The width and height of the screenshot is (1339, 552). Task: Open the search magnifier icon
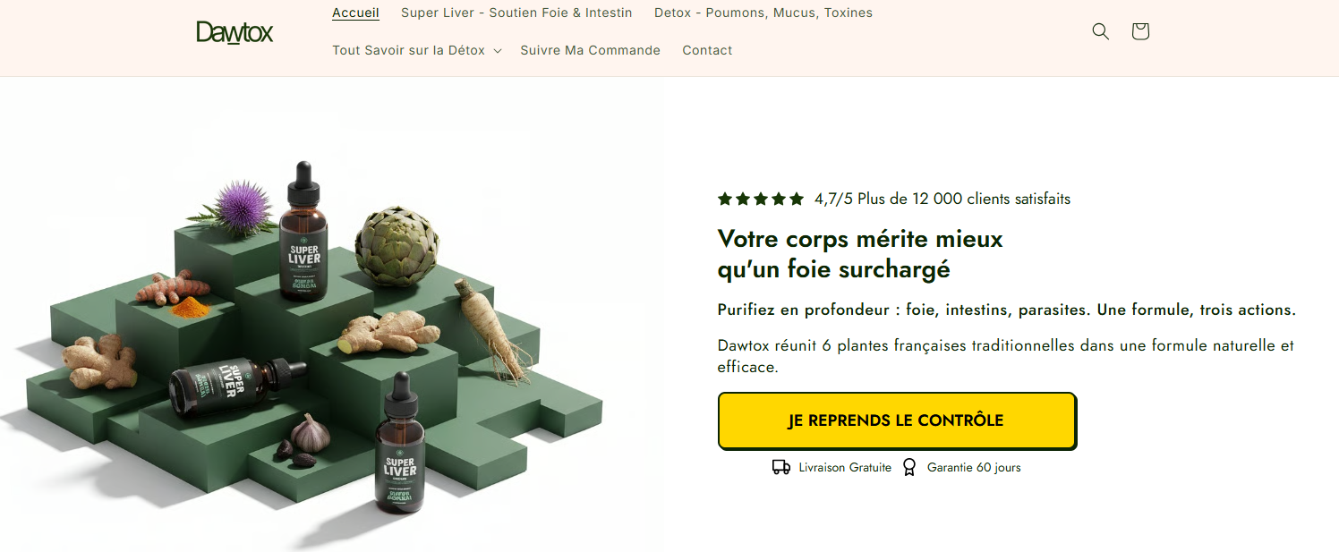[1100, 31]
